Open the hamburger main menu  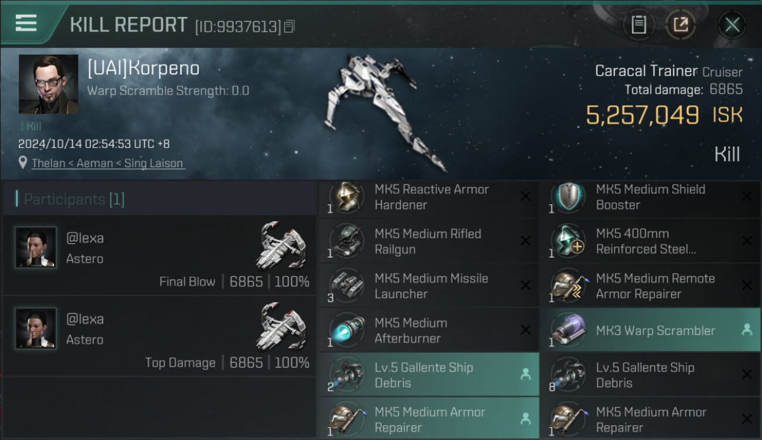pos(26,23)
